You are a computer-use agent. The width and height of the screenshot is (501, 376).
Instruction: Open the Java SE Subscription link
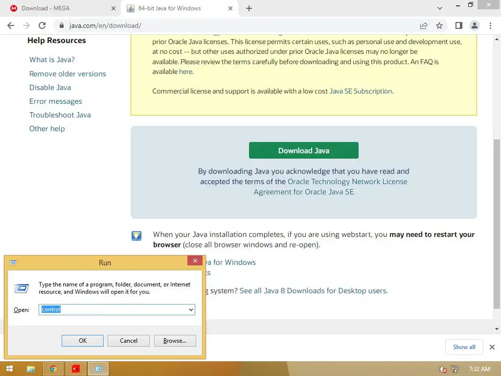(361, 91)
